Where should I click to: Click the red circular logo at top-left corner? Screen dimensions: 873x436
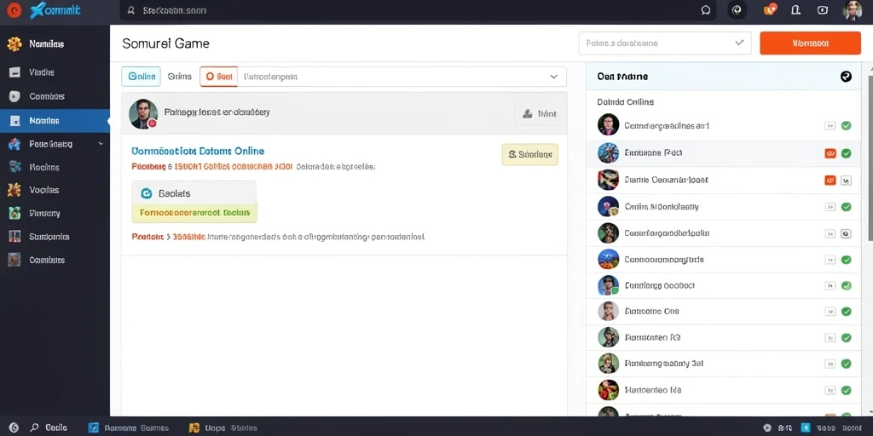coord(14,10)
